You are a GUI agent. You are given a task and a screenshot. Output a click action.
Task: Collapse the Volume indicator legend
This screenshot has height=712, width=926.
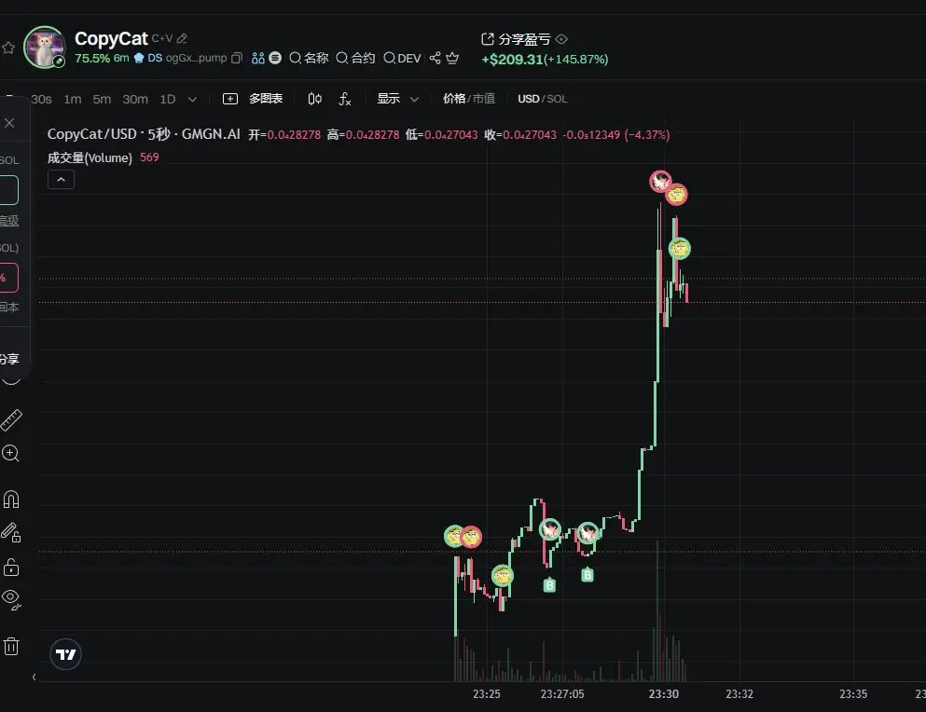61,180
